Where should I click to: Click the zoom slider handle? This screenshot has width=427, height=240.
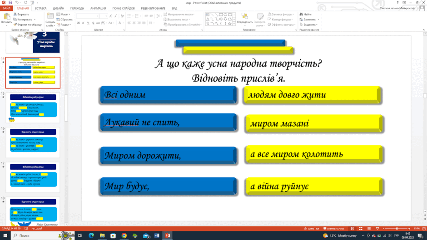(397, 229)
